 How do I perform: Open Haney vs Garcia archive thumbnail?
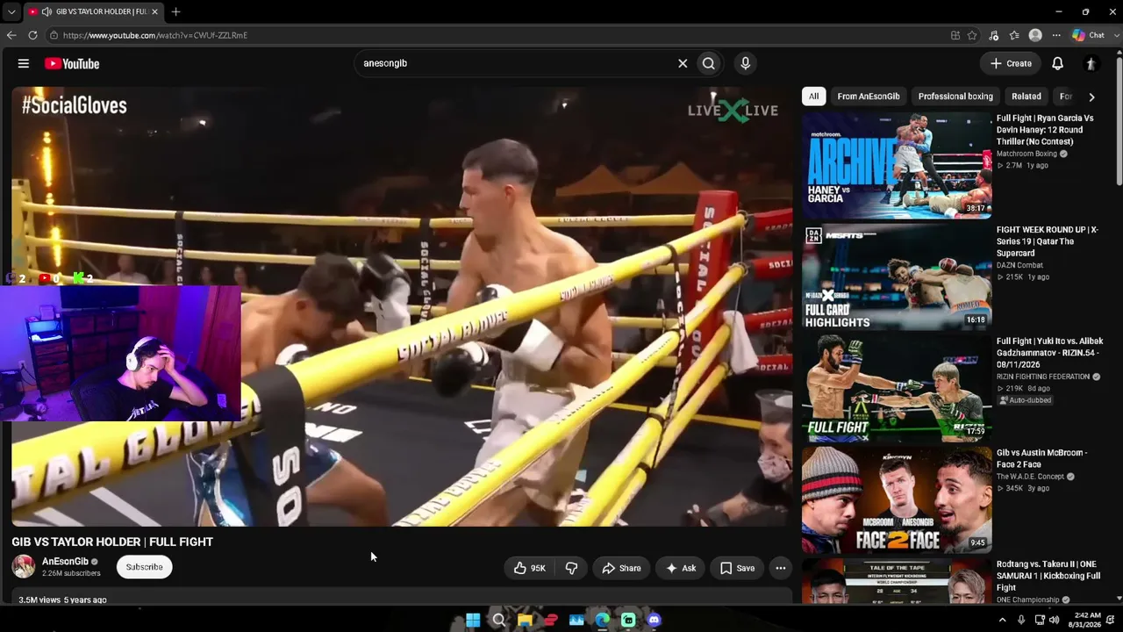(x=897, y=165)
